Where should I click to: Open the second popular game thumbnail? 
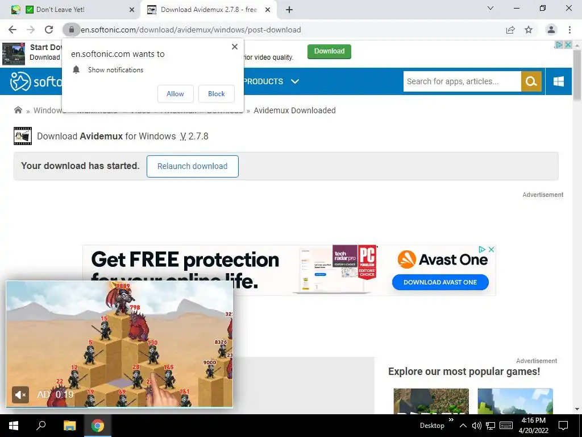point(515,401)
